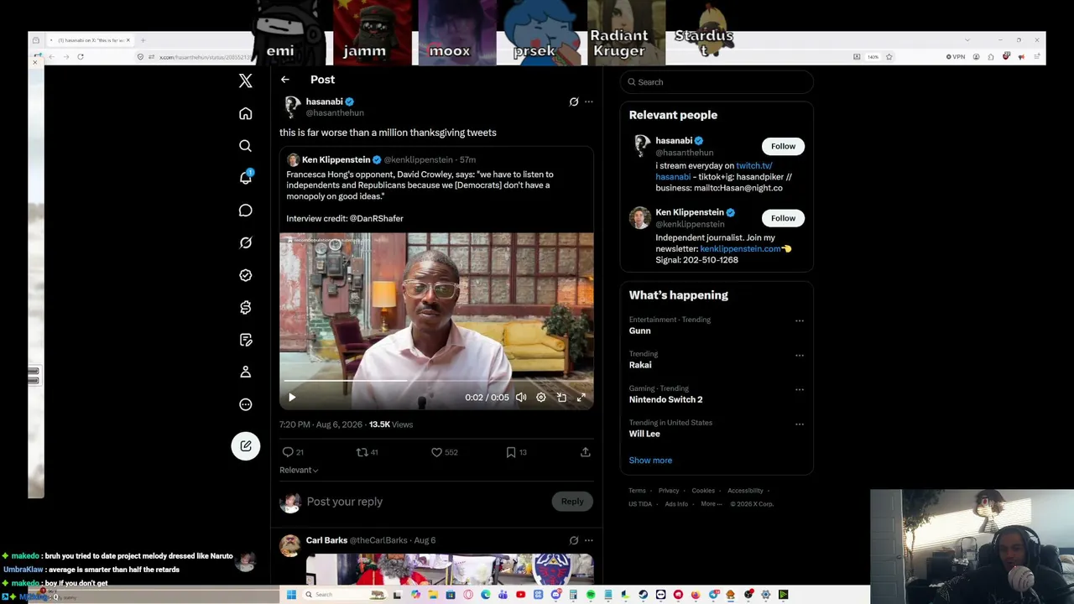Open the twitch.tv/hasanabi link
1074x604 pixels.
713,171
